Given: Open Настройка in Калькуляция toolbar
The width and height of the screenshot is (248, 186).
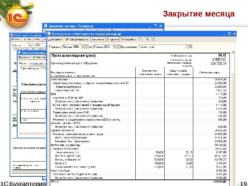Looking at the screenshot, I should (129, 39).
